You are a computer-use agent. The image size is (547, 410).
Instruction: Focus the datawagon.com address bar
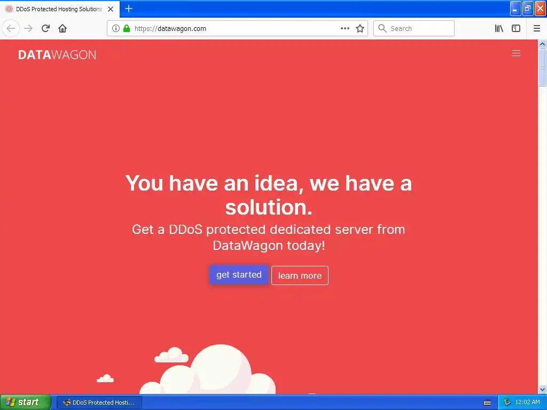[x=237, y=28]
